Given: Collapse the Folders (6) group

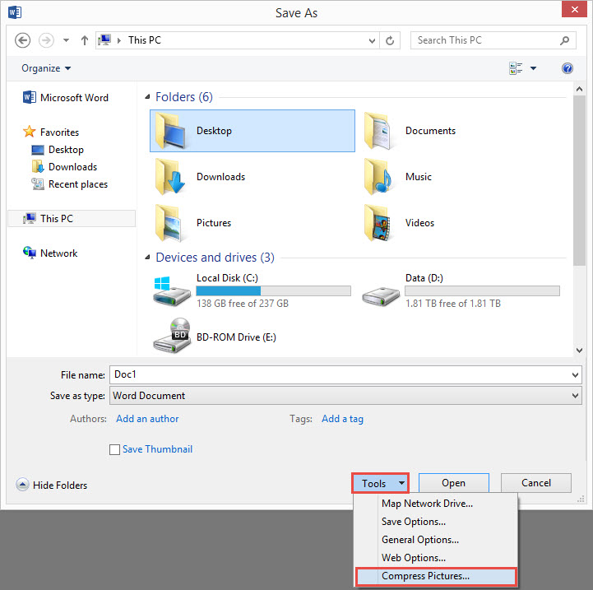Looking at the screenshot, I should pyautogui.click(x=148, y=97).
